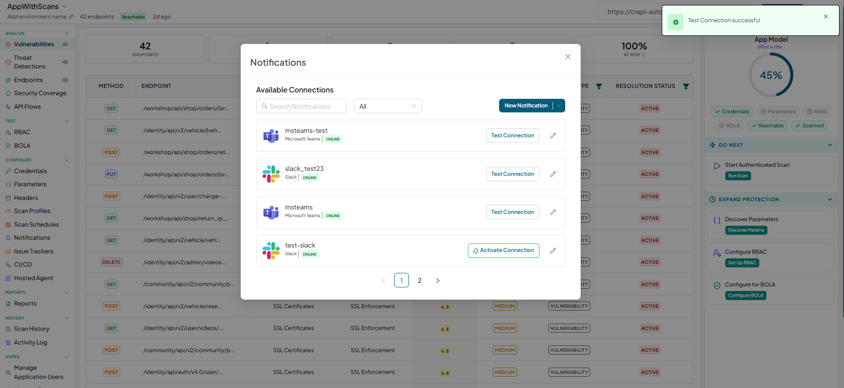The height and width of the screenshot is (388, 844).
Task: Click the Microsoft Teams logo for msteams-test
Action: (271, 136)
